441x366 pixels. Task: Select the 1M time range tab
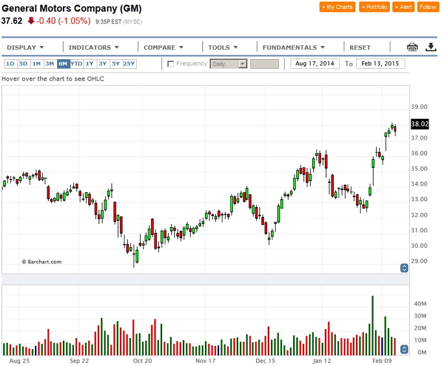tap(36, 64)
